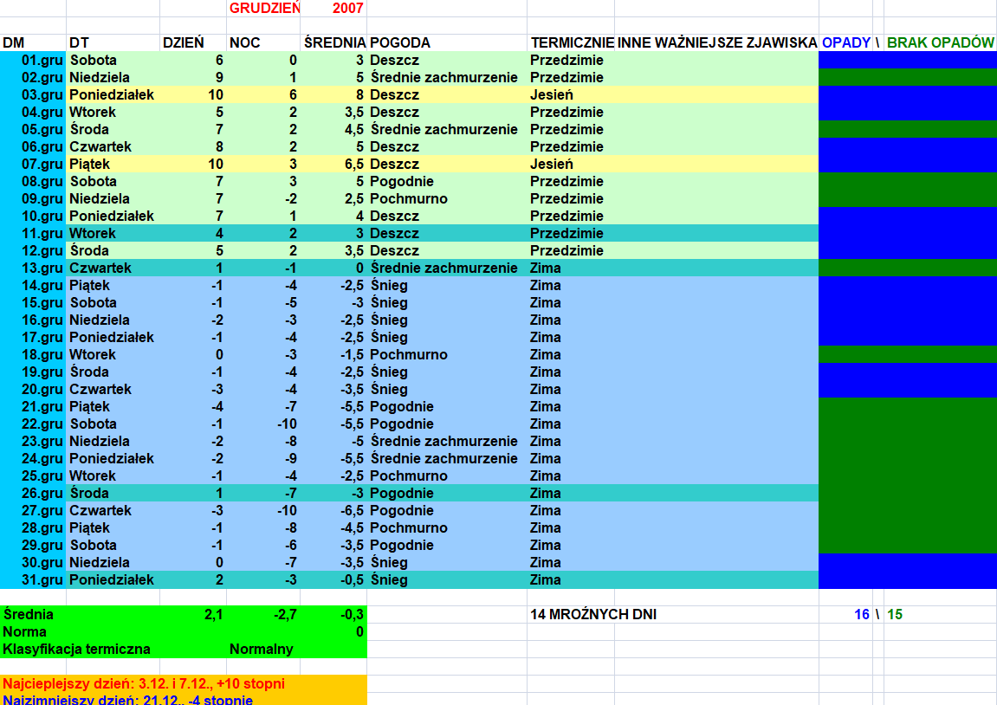Click the blue OPADY header cell
Viewport: 997px width, 705px height.
(846, 42)
